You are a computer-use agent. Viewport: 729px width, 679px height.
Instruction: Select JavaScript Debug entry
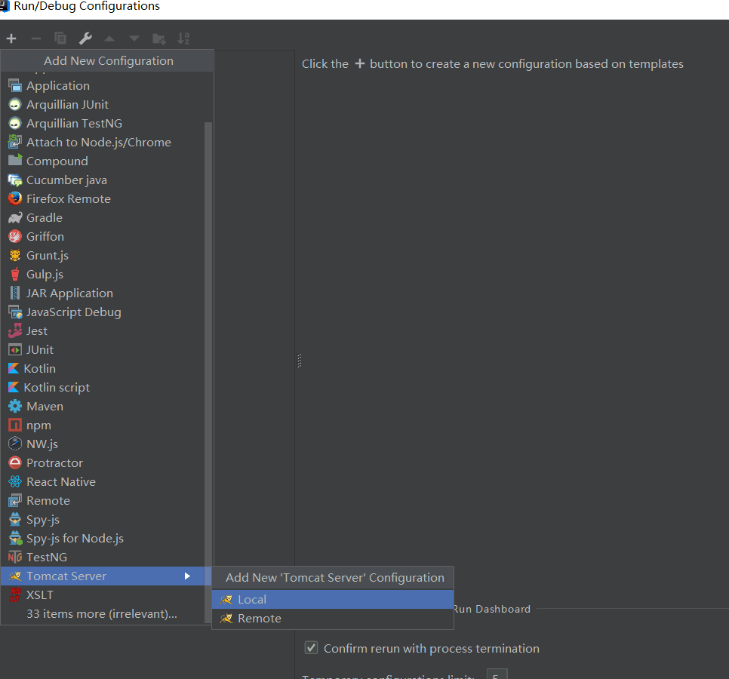point(103,312)
